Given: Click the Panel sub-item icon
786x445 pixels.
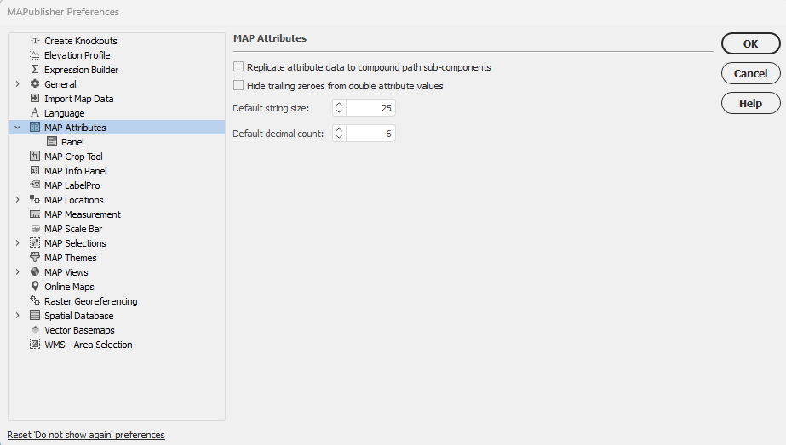Looking at the screenshot, I should [52, 142].
